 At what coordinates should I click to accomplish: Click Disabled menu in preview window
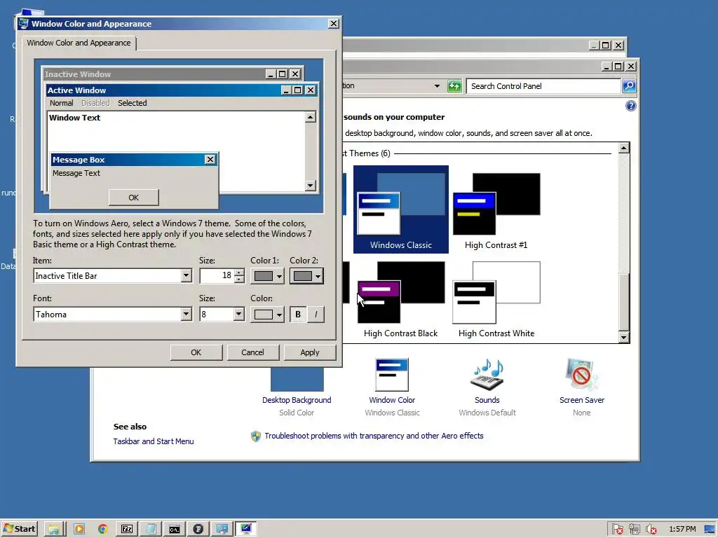point(95,103)
